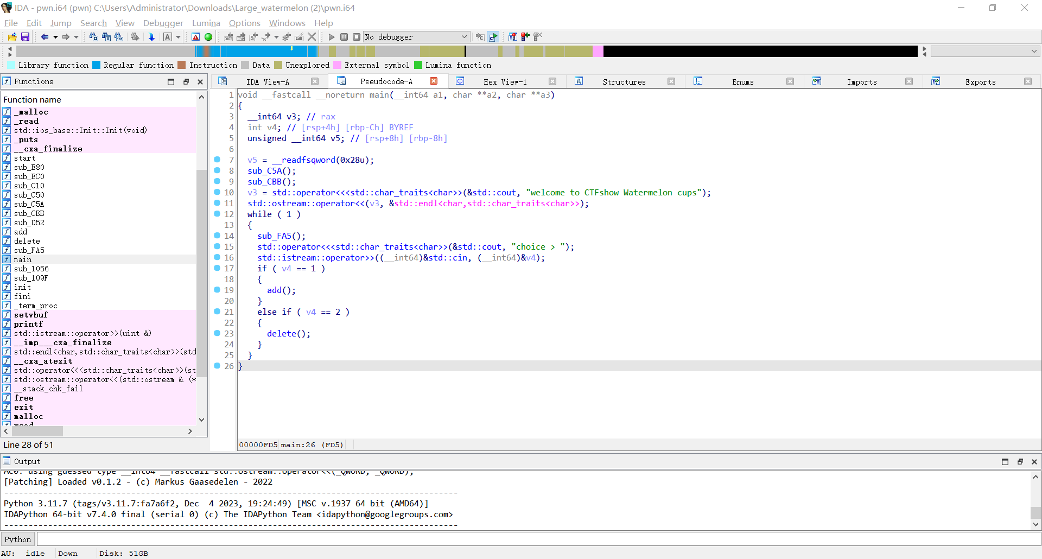Close the Pseudocode-A tab
Image resolution: width=1042 pixels, height=559 pixels.
434,81
